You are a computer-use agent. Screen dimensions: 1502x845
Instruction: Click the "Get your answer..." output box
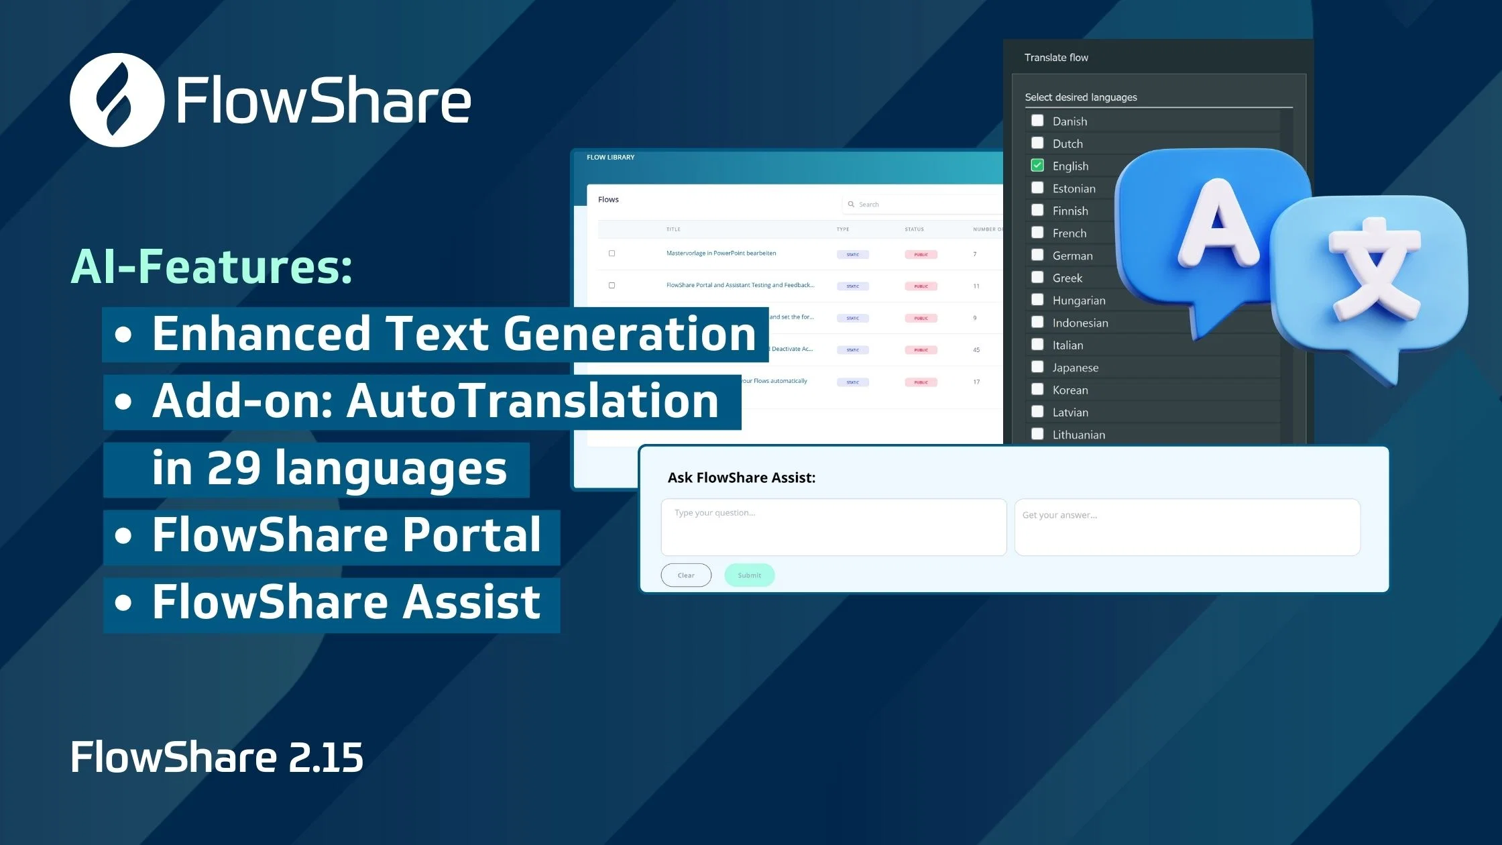(x=1188, y=527)
